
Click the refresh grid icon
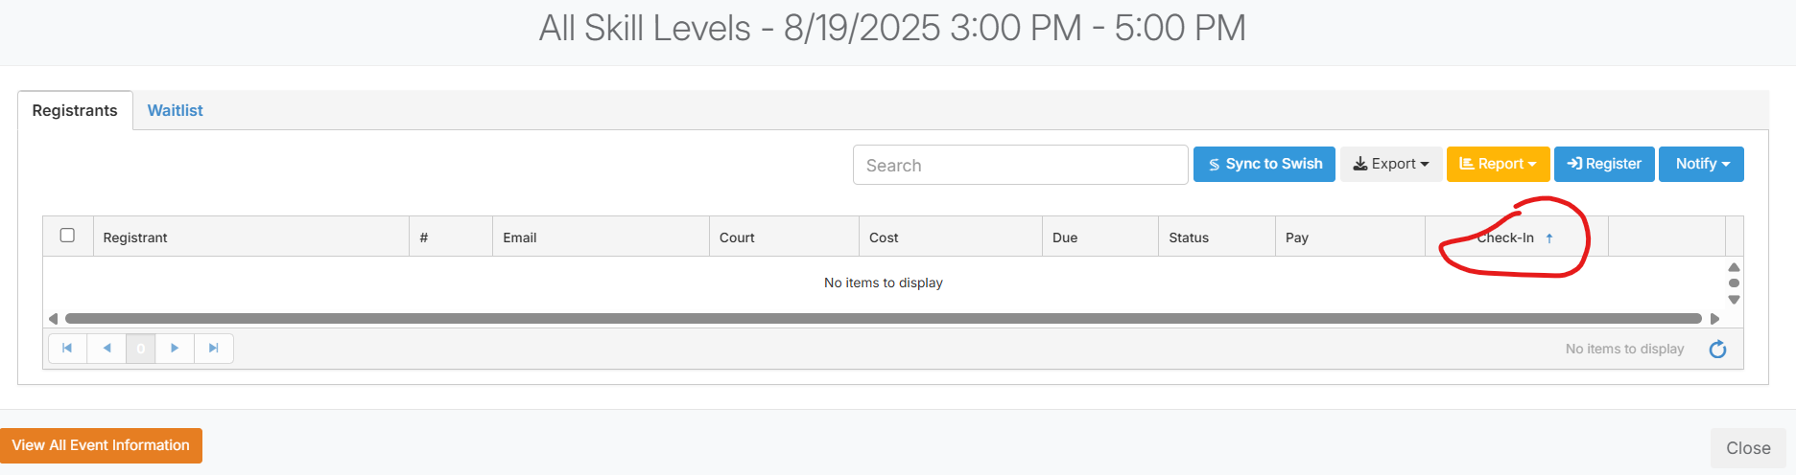[x=1717, y=350]
